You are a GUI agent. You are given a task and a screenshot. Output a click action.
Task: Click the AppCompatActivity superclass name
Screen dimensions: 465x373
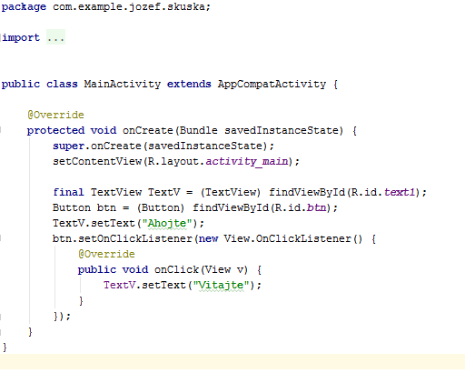coord(272,84)
